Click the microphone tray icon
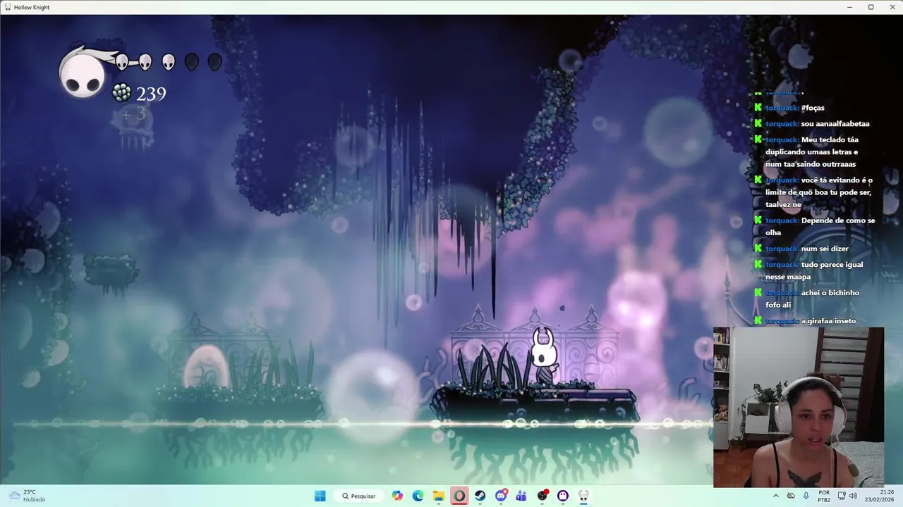The image size is (903, 507). (806, 496)
